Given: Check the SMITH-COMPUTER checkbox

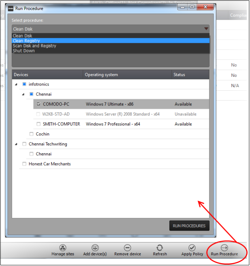Looking at the screenshot, I should click(39, 124).
